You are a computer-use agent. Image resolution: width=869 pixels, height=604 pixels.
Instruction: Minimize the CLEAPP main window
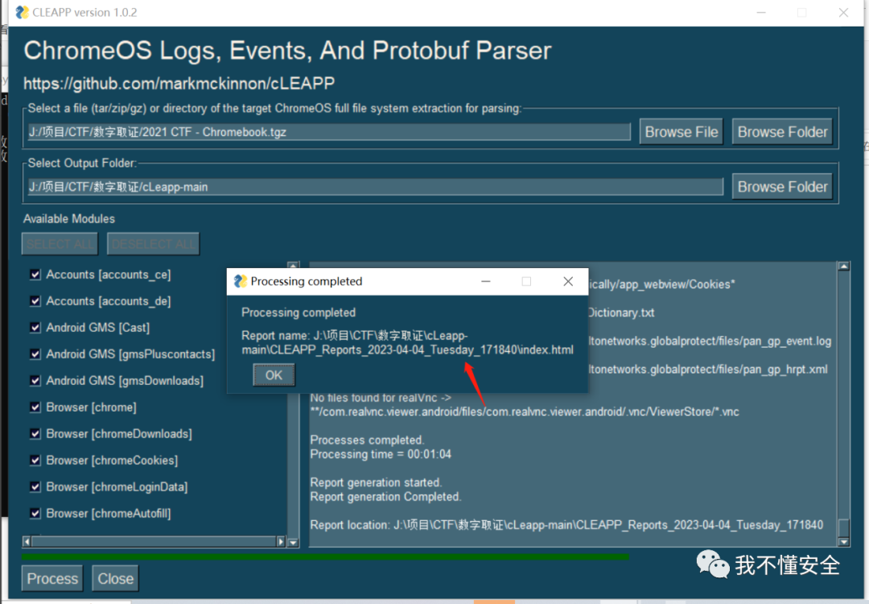coord(761,12)
